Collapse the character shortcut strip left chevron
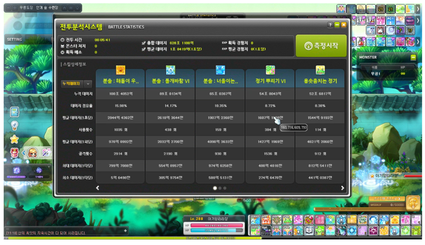This screenshot has width=425, height=245. click(23, 153)
